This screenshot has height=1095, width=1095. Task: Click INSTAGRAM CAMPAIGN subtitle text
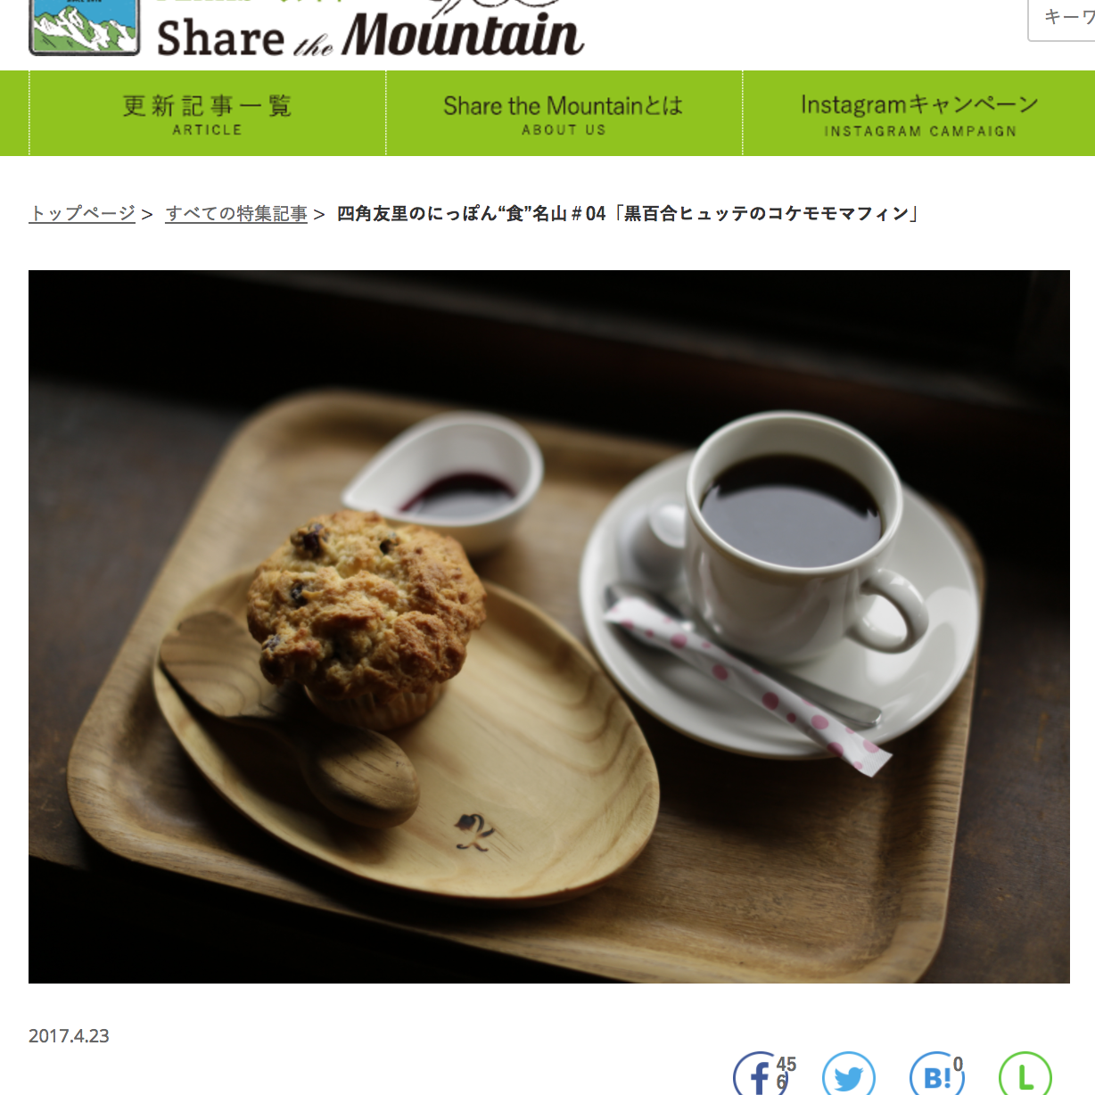920,131
